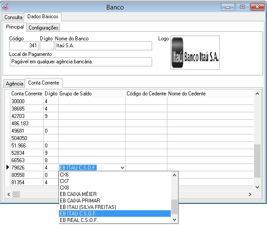This screenshot has height=225, width=267.
Task: Select the Principal tab
Action: pyautogui.click(x=15, y=27)
